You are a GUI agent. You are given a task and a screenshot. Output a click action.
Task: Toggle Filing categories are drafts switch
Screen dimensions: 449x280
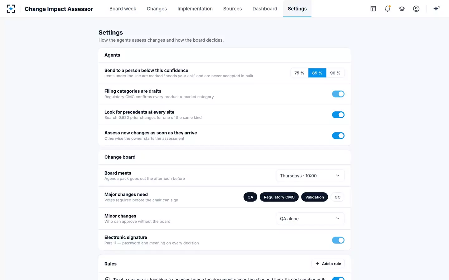pyautogui.click(x=338, y=94)
